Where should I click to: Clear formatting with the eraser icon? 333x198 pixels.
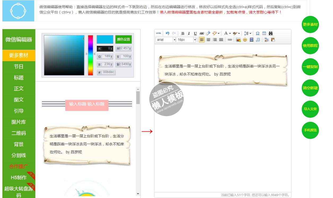pos(208,33)
